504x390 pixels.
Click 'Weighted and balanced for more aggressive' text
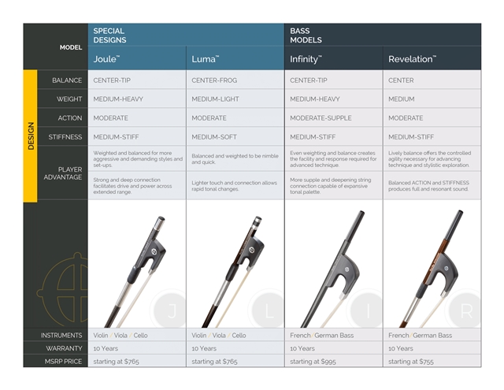138,159
